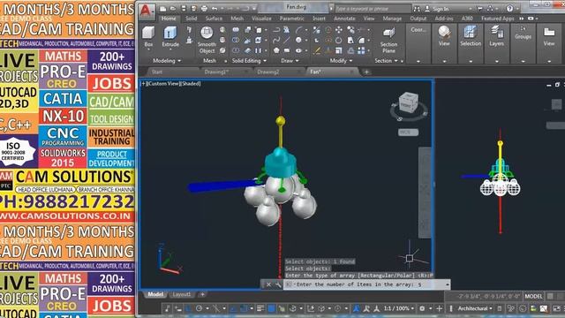The image size is (565, 318).
Task: Click the Smooth Object mesh tool
Action: pyautogui.click(x=207, y=40)
